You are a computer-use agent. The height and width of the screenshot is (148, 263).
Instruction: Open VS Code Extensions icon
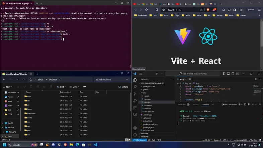135,107
